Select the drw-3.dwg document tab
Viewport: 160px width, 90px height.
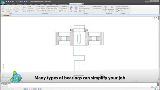[x=5, y=15]
